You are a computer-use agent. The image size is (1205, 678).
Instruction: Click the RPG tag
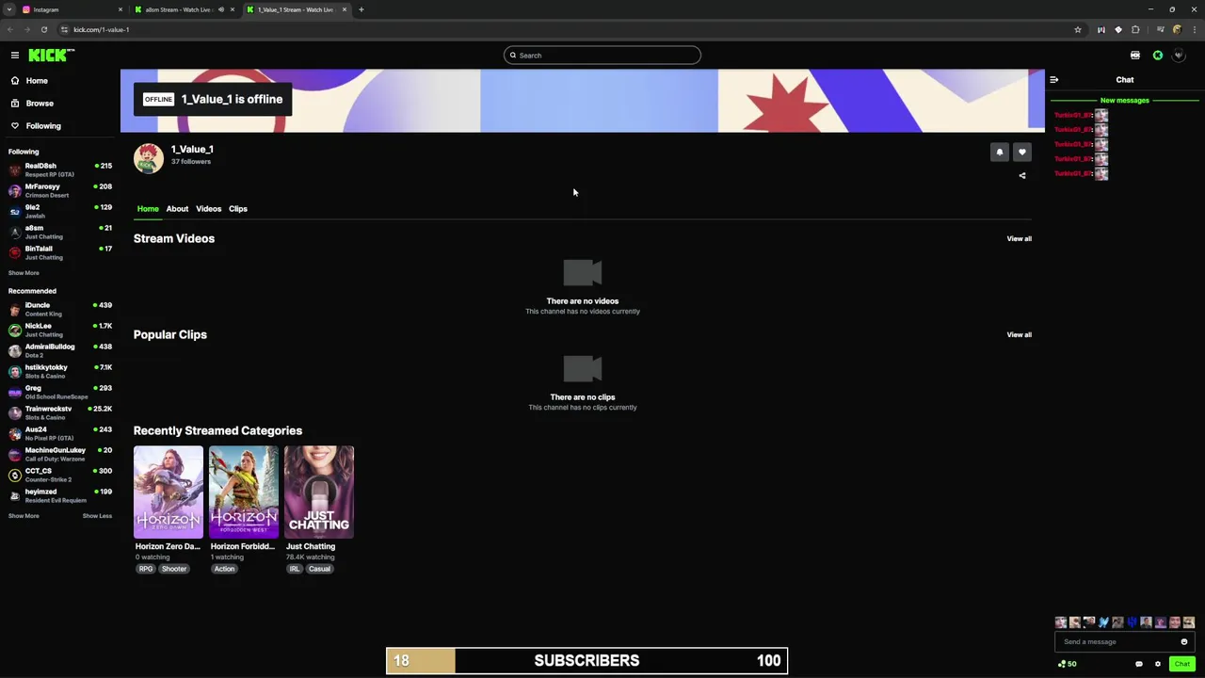click(x=146, y=569)
